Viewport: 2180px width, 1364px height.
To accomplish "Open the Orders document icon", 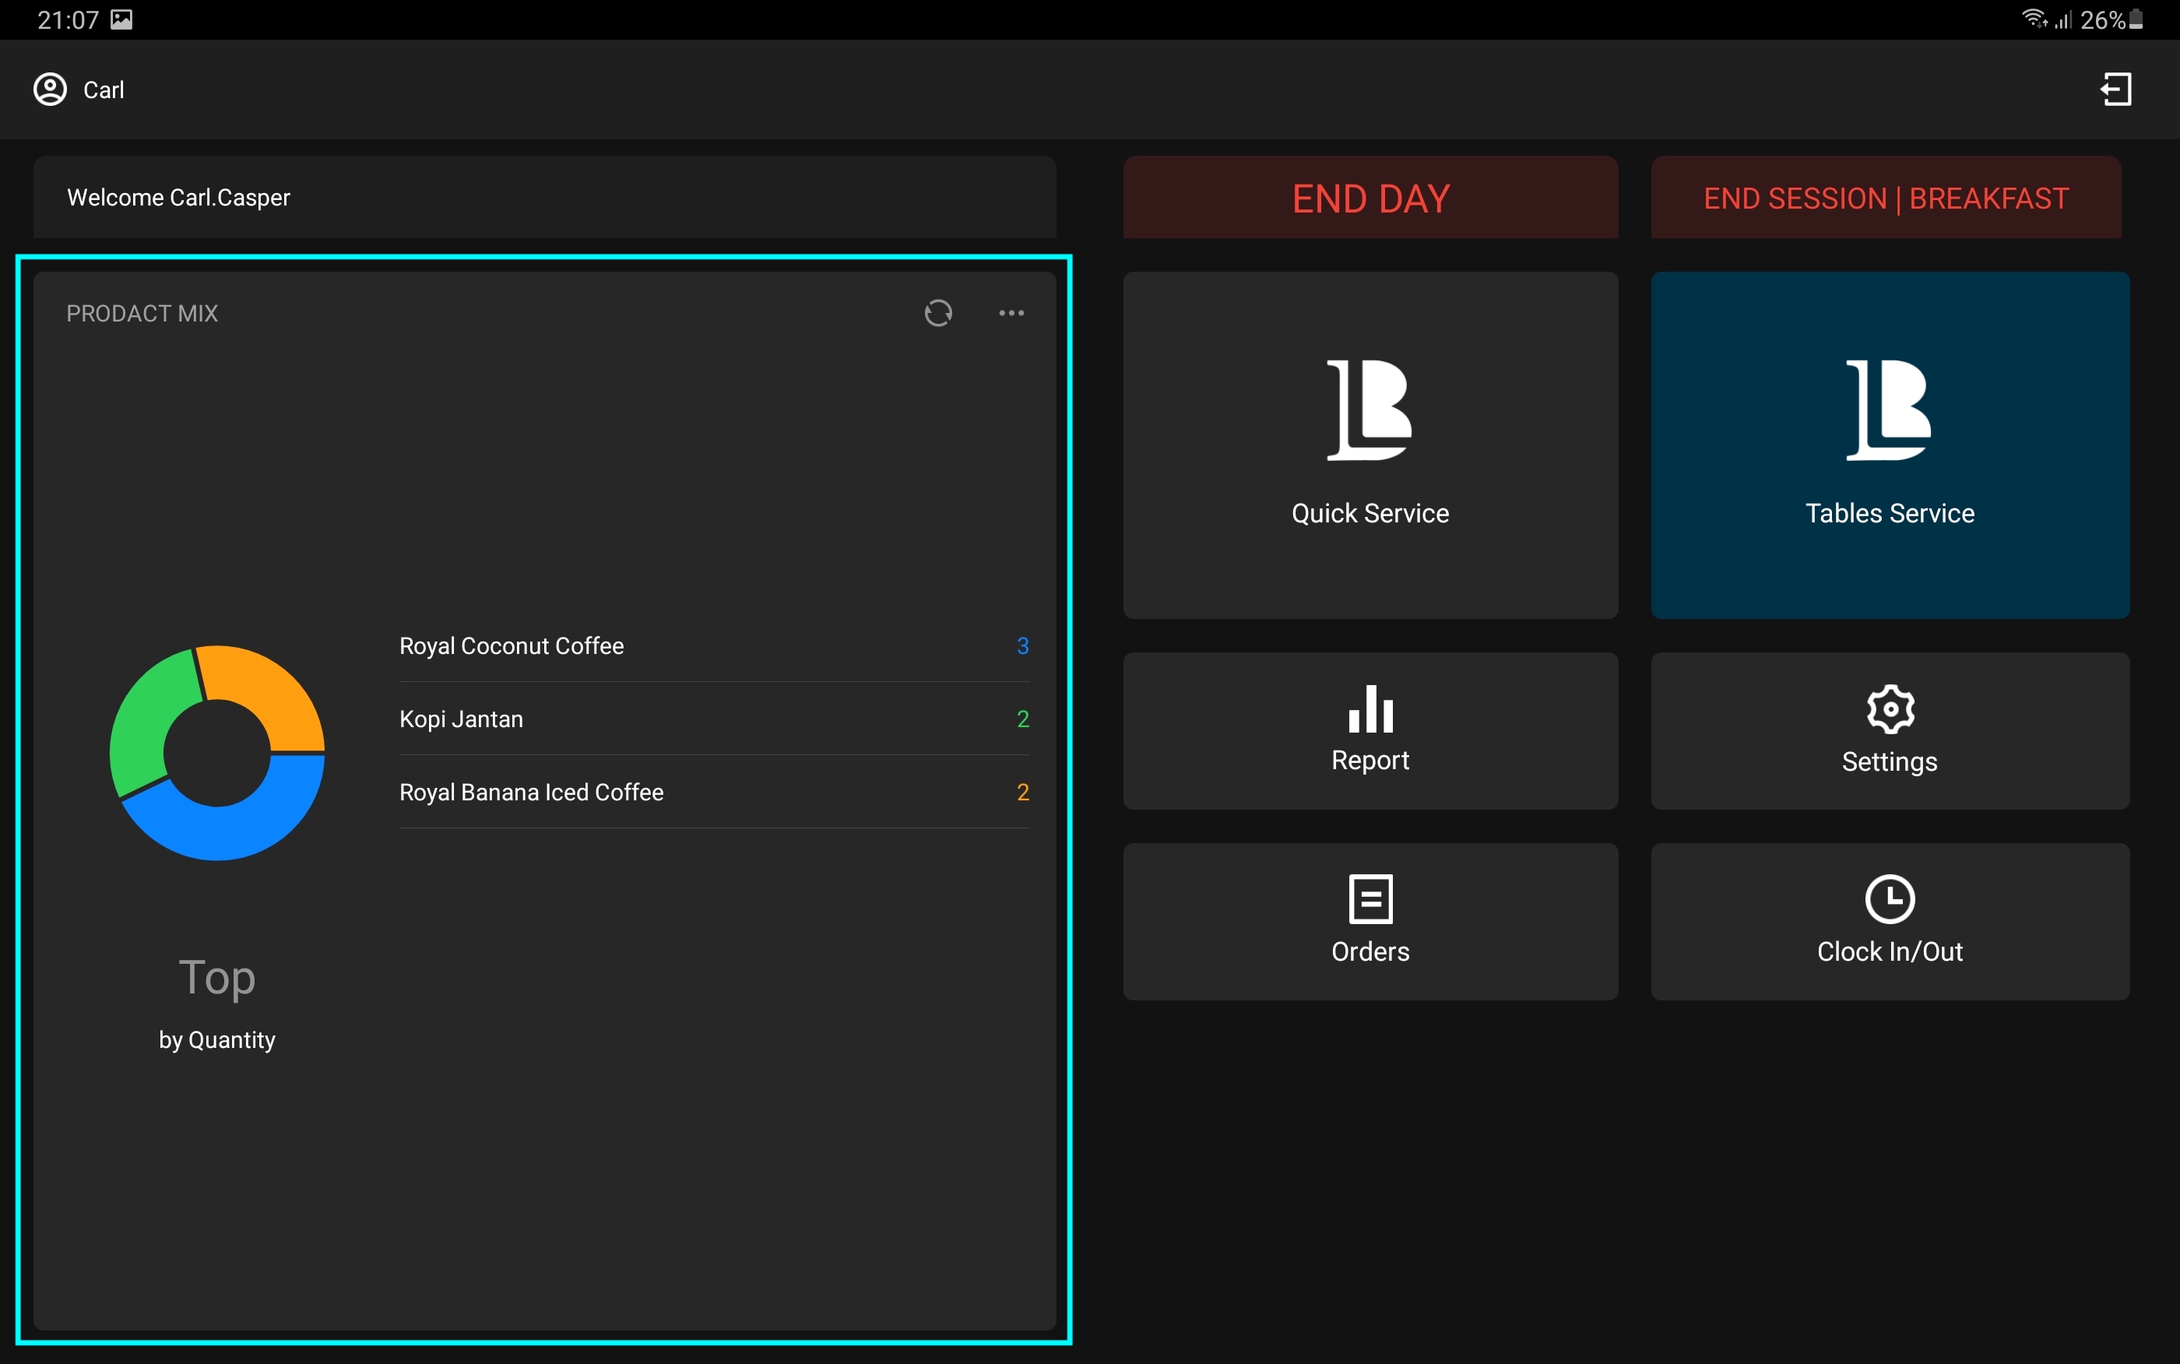I will click(1370, 898).
